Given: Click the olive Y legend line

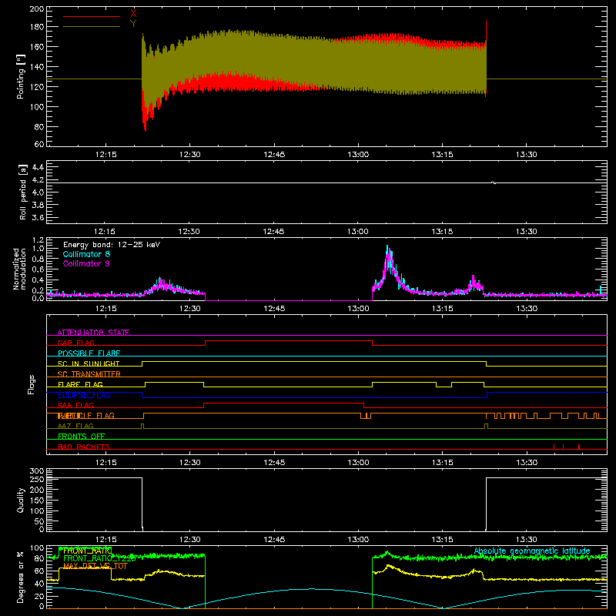Looking at the screenshot, I should point(91,26).
